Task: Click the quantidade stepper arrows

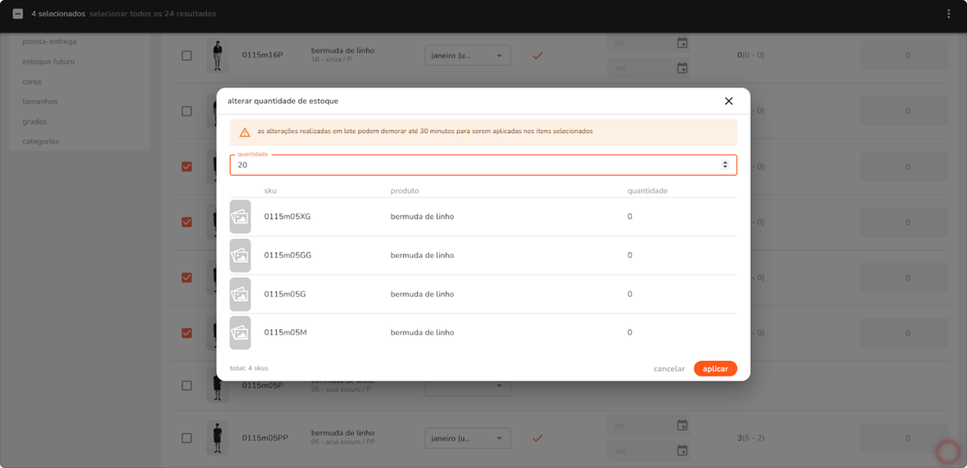Action: pos(724,165)
